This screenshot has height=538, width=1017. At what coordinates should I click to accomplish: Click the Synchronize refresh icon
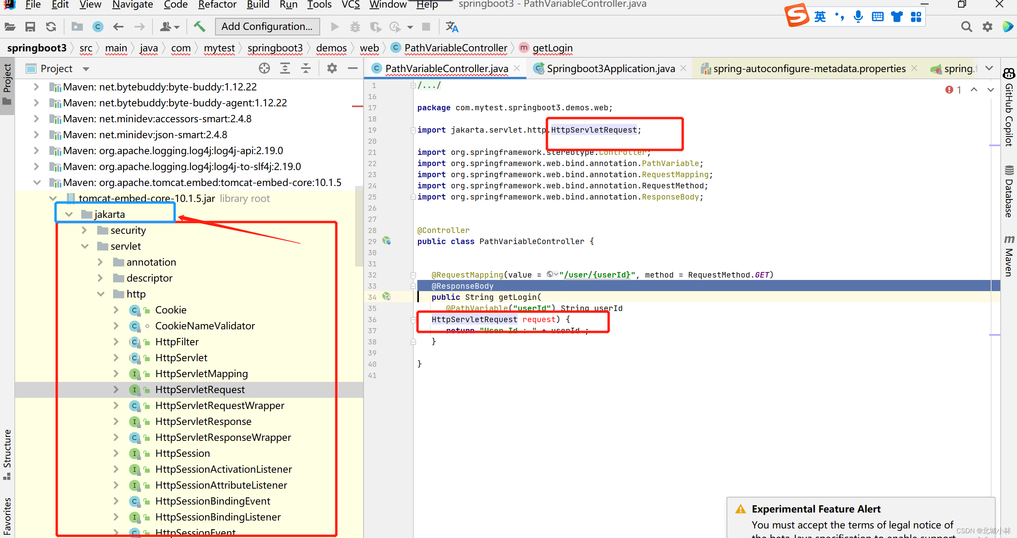pyautogui.click(x=51, y=27)
